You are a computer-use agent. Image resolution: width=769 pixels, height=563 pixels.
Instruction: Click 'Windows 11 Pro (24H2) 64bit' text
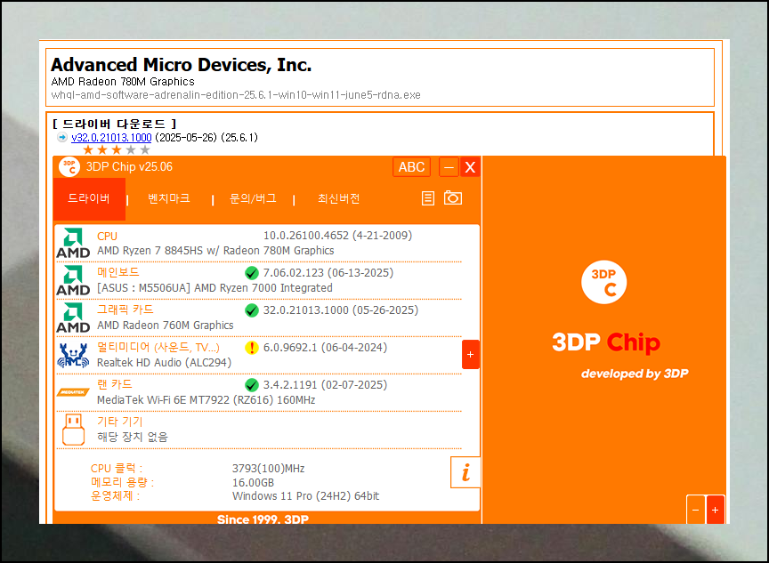click(305, 496)
